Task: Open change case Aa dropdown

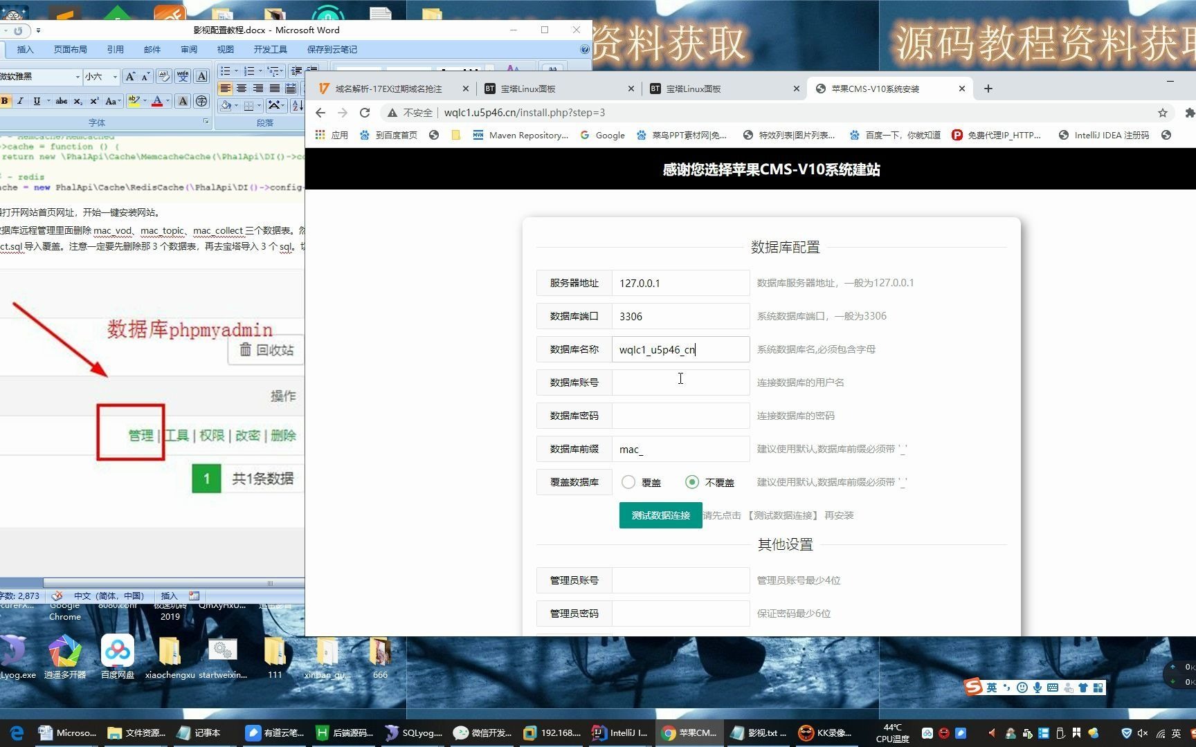Action: tap(113, 101)
